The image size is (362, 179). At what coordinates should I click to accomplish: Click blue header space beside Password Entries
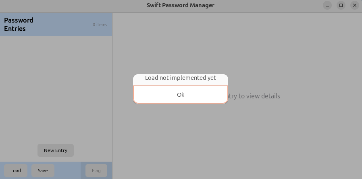62,25
